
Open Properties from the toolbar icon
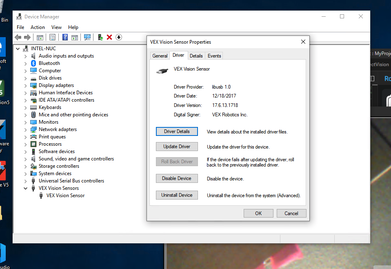(x=52, y=38)
